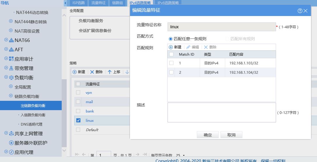Toggle the Match ID header checkbox
Viewport: 317px width, 162px height.
point(171,54)
